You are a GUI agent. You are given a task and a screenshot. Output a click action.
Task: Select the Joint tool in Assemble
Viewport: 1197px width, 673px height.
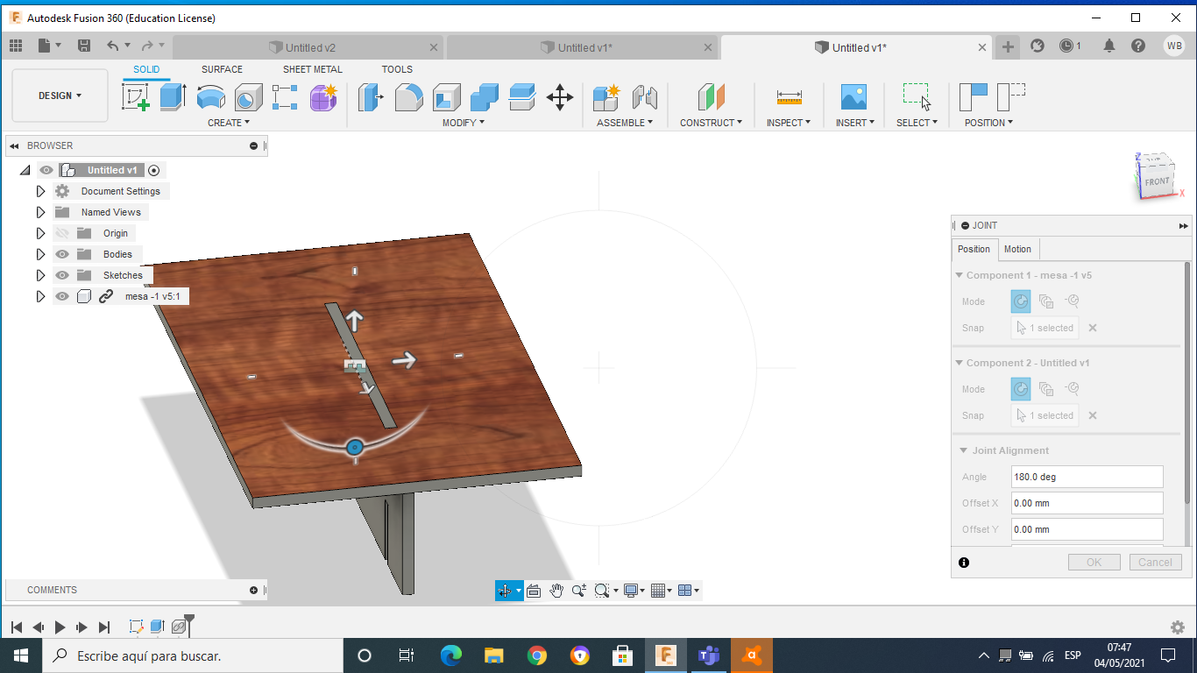click(x=644, y=96)
